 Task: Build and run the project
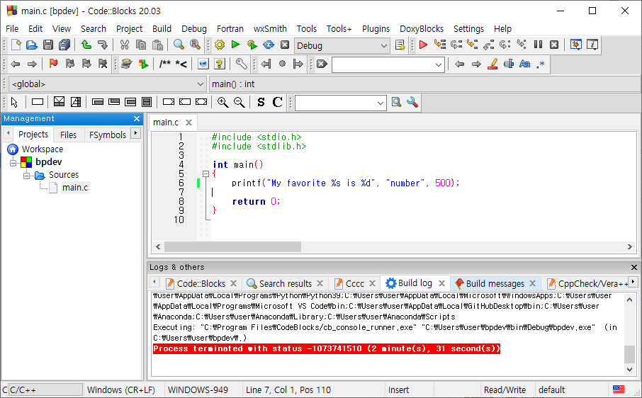(x=252, y=45)
